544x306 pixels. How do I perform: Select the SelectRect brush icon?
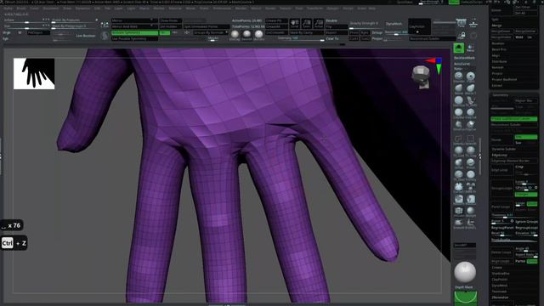click(x=470, y=139)
